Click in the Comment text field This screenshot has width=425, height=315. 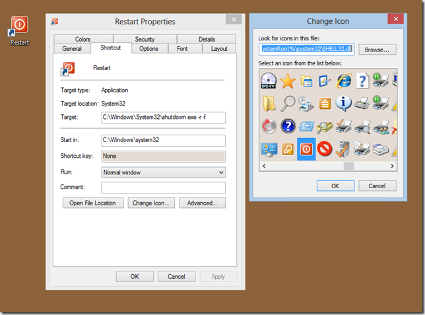pos(164,188)
